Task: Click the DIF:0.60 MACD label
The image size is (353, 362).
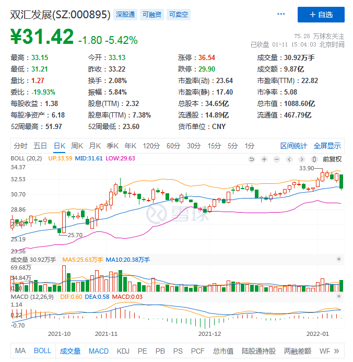Action: coord(71,297)
